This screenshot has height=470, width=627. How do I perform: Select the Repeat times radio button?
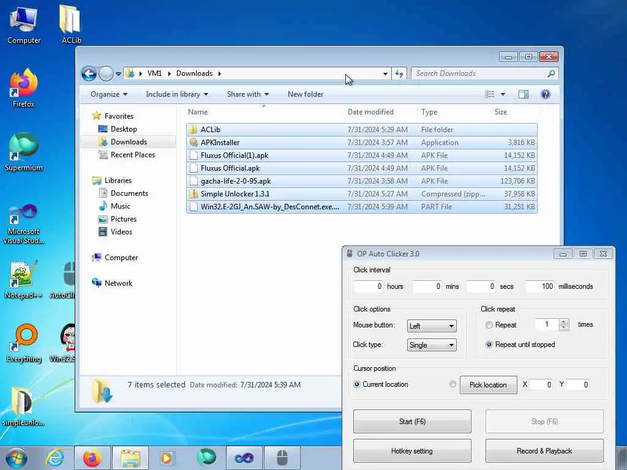tap(489, 325)
